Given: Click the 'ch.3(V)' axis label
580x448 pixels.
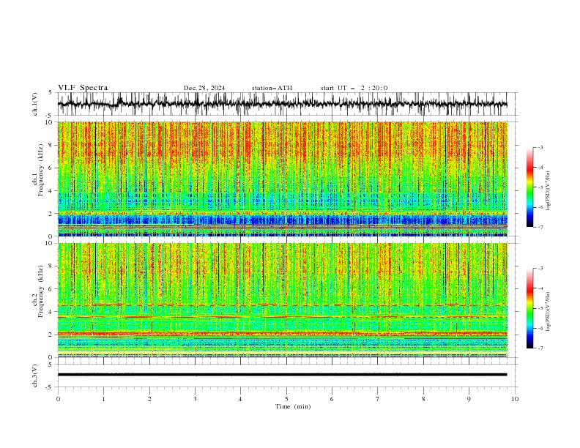Looking at the screenshot, I should [x=35, y=376].
